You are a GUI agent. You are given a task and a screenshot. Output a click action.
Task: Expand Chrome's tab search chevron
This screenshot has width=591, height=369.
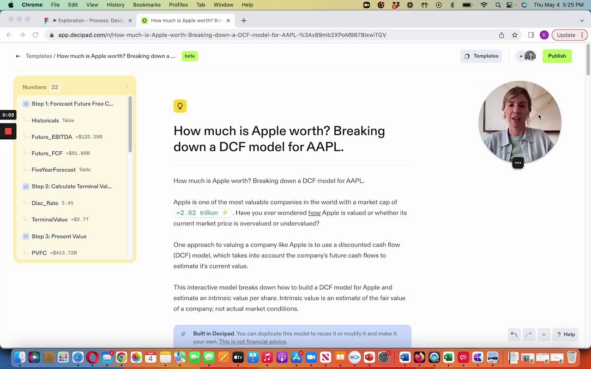coord(582,20)
